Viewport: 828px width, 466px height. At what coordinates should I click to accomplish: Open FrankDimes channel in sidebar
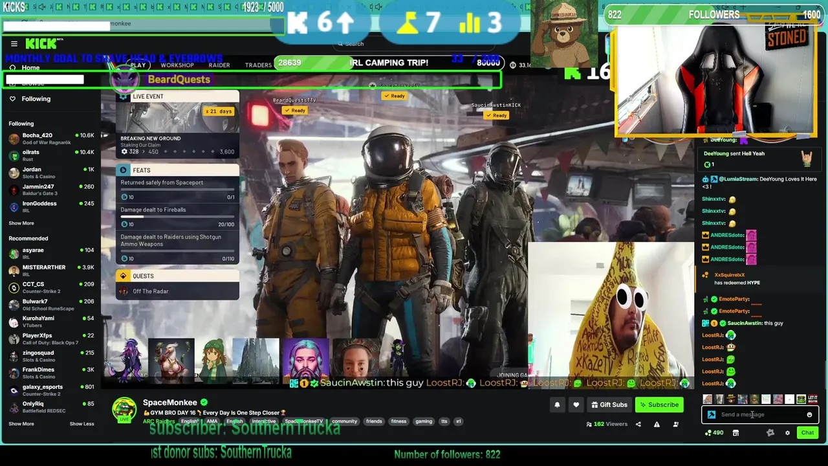click(x=51, y=373)
